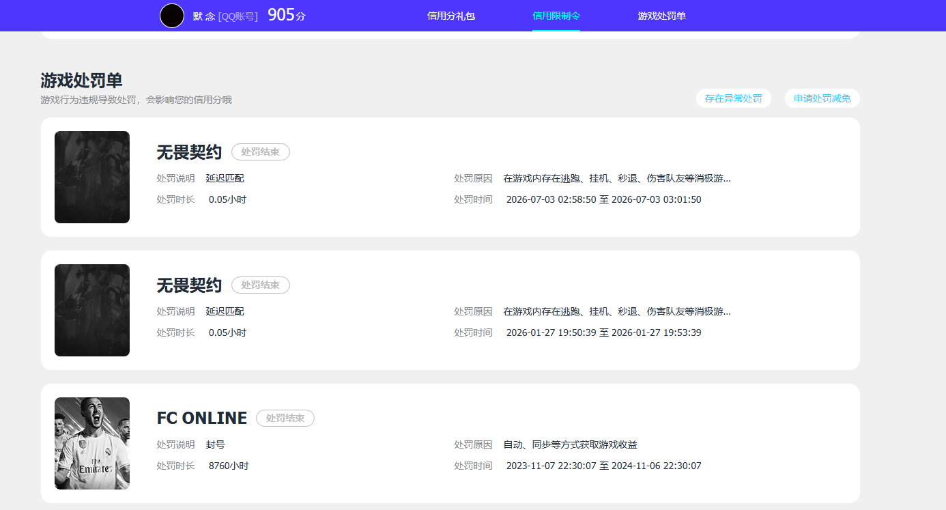Click the 8760小时 penalty duration
Screen dimensions: 946x510
(229, 466)
